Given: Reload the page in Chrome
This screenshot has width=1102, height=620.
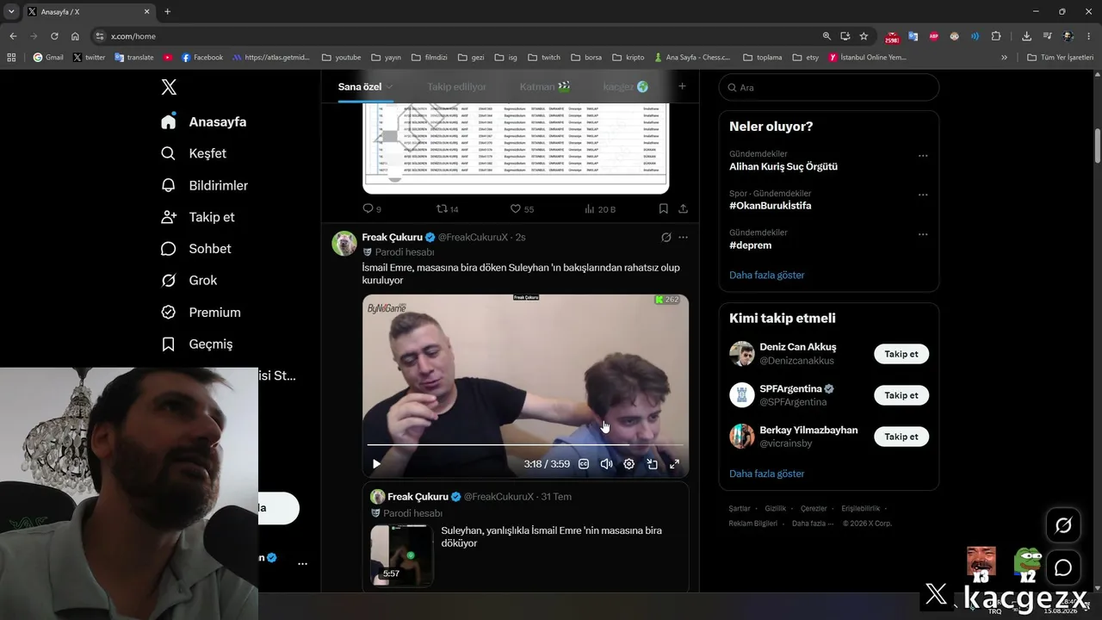Looking at the screenshot, I should pyautogui.click(x=54, y=36).
